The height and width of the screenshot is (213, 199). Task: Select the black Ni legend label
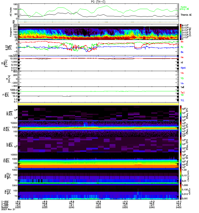[x=182, y=63]
